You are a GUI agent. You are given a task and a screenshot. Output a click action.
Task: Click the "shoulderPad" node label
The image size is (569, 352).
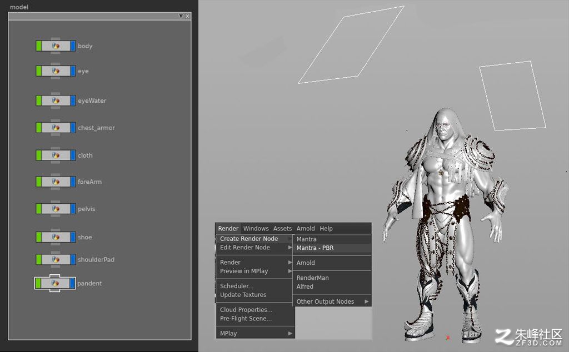coord(96,260)
